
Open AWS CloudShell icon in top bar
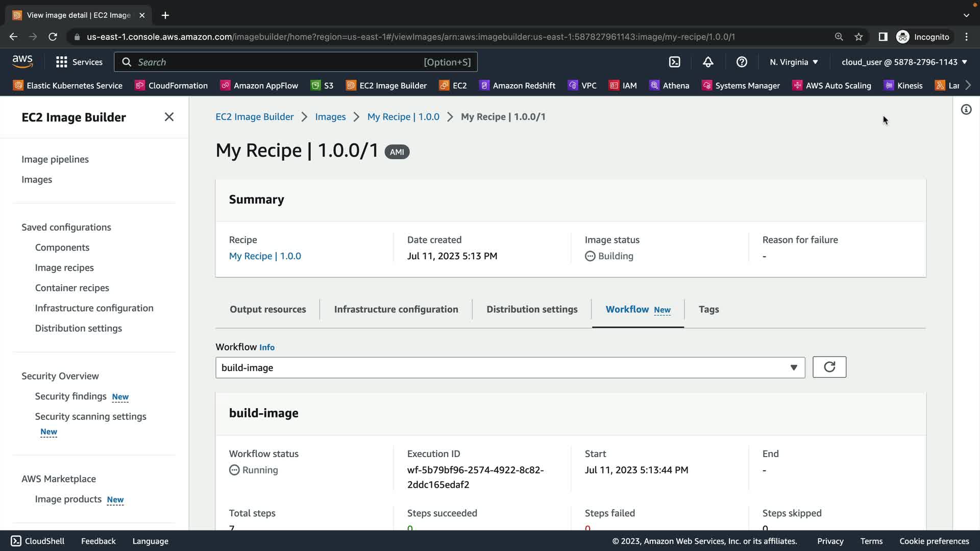pyautogui.click(x=674, y=62)
